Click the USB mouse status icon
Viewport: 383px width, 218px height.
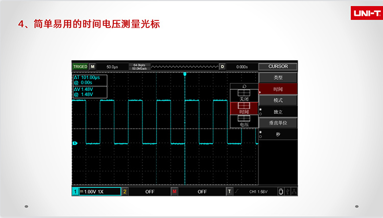pyautogui.click(x=280, y=191)
